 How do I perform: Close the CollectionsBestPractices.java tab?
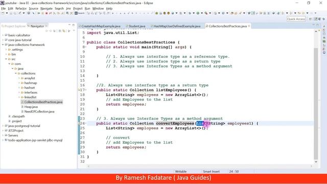[x=249, y=26]
